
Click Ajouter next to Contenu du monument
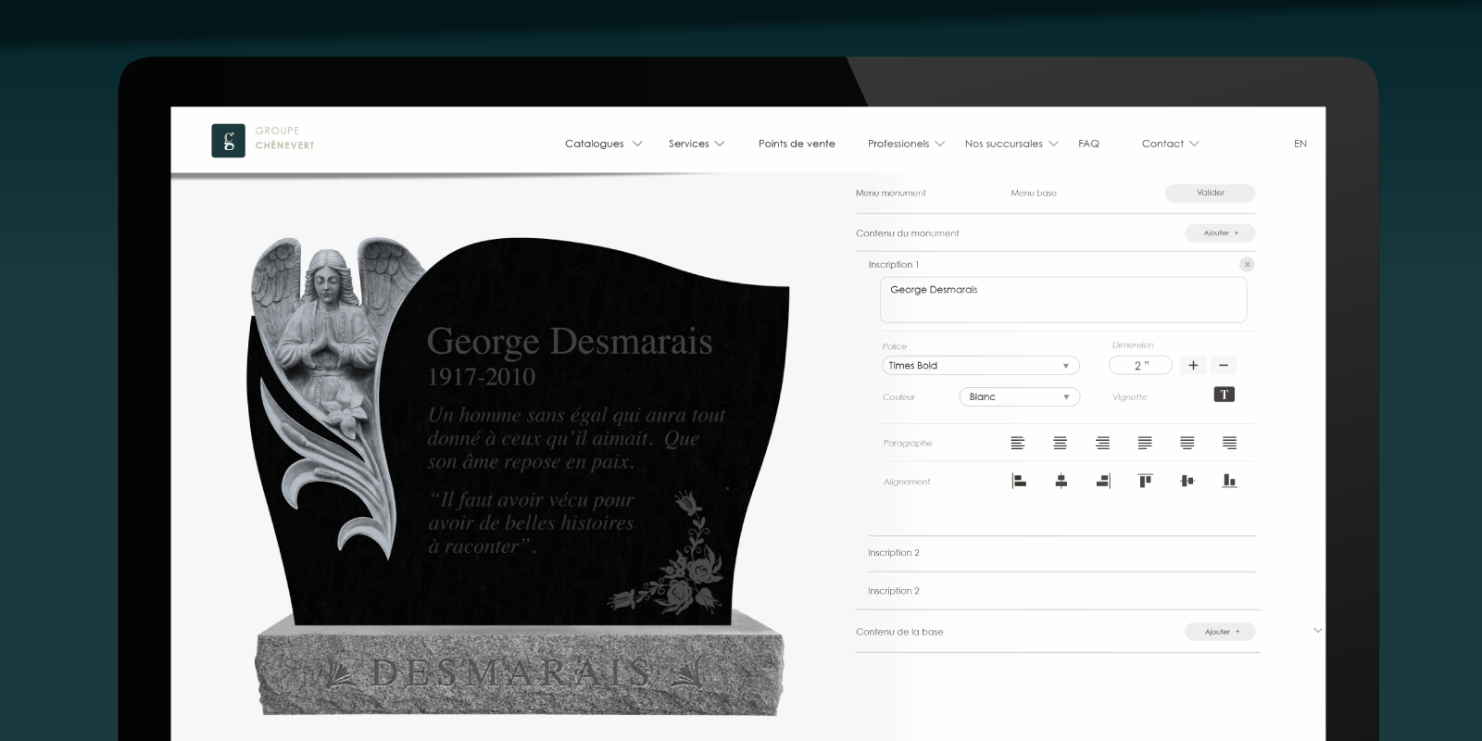(x=1220, y=233)
